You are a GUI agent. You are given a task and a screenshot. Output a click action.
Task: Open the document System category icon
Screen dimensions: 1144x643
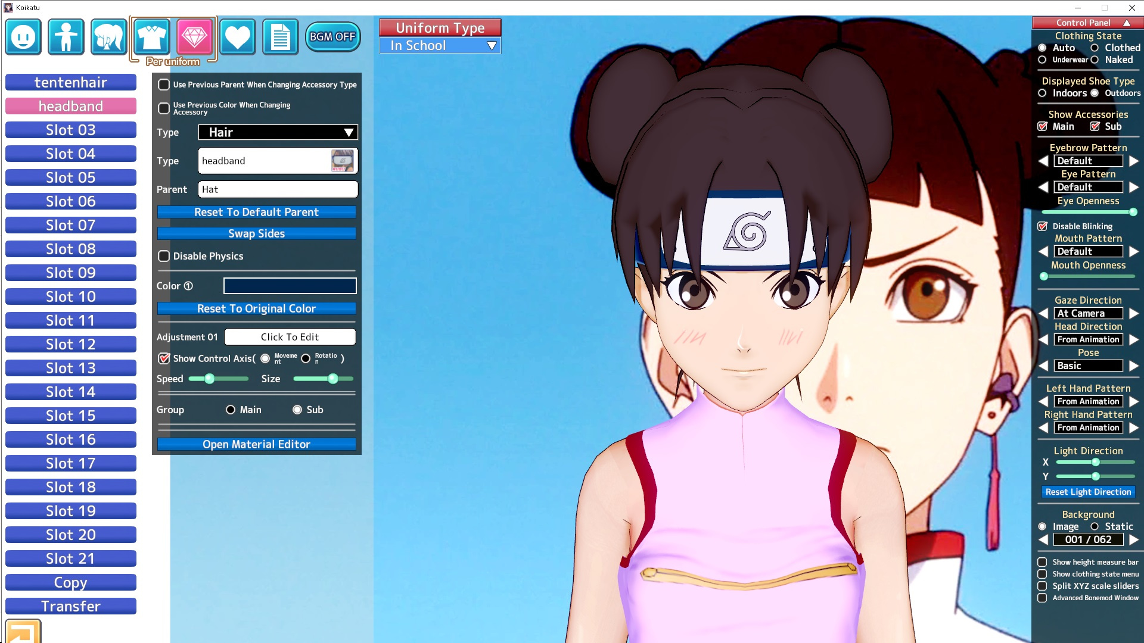tap(281, 37)
